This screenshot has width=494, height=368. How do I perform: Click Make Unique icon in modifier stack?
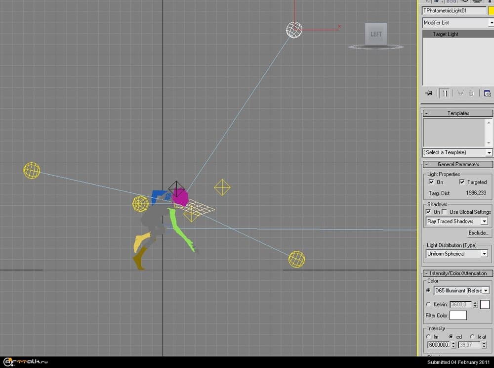460,93
